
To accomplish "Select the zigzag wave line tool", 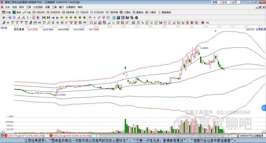I will click(x=113, y=23).
